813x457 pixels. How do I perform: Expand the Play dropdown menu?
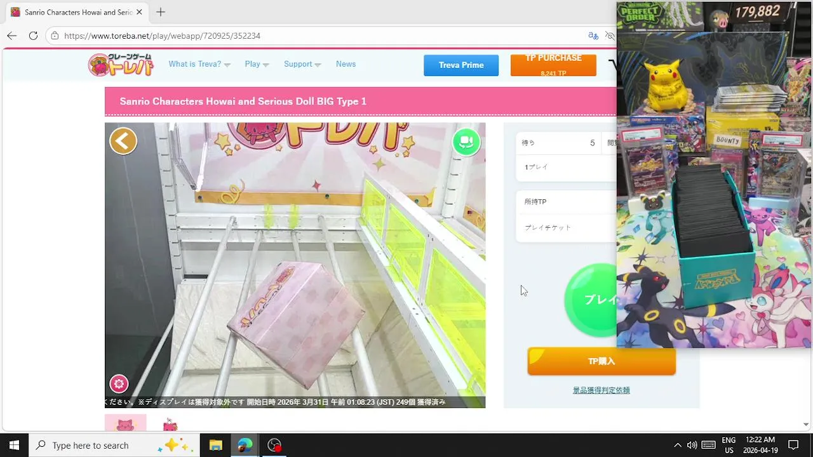click(x=257, y=64)
